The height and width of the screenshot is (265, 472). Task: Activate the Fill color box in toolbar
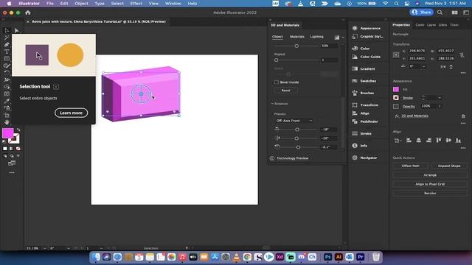(8, 133)
